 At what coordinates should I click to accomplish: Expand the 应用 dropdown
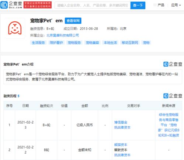click(x=176, y=5)
